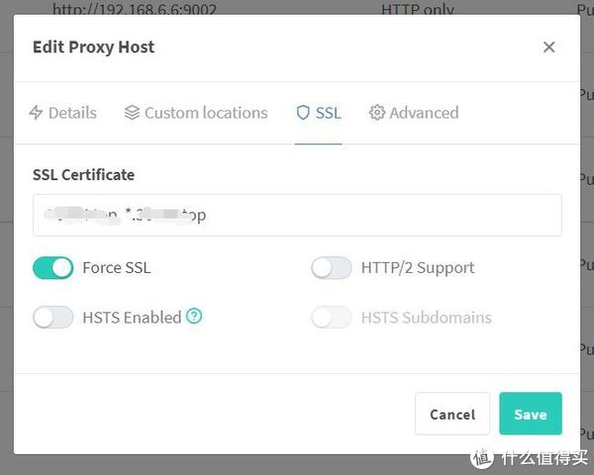The width and height of the screenshot is (594, 475).
Task: Click the HTTP only text in the background
Action: (x=417, y=9)
